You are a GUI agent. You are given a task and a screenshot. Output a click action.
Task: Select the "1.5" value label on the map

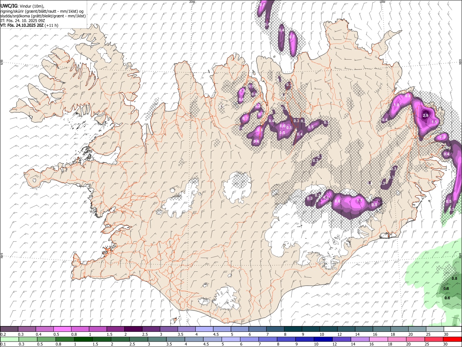point(434,122)
